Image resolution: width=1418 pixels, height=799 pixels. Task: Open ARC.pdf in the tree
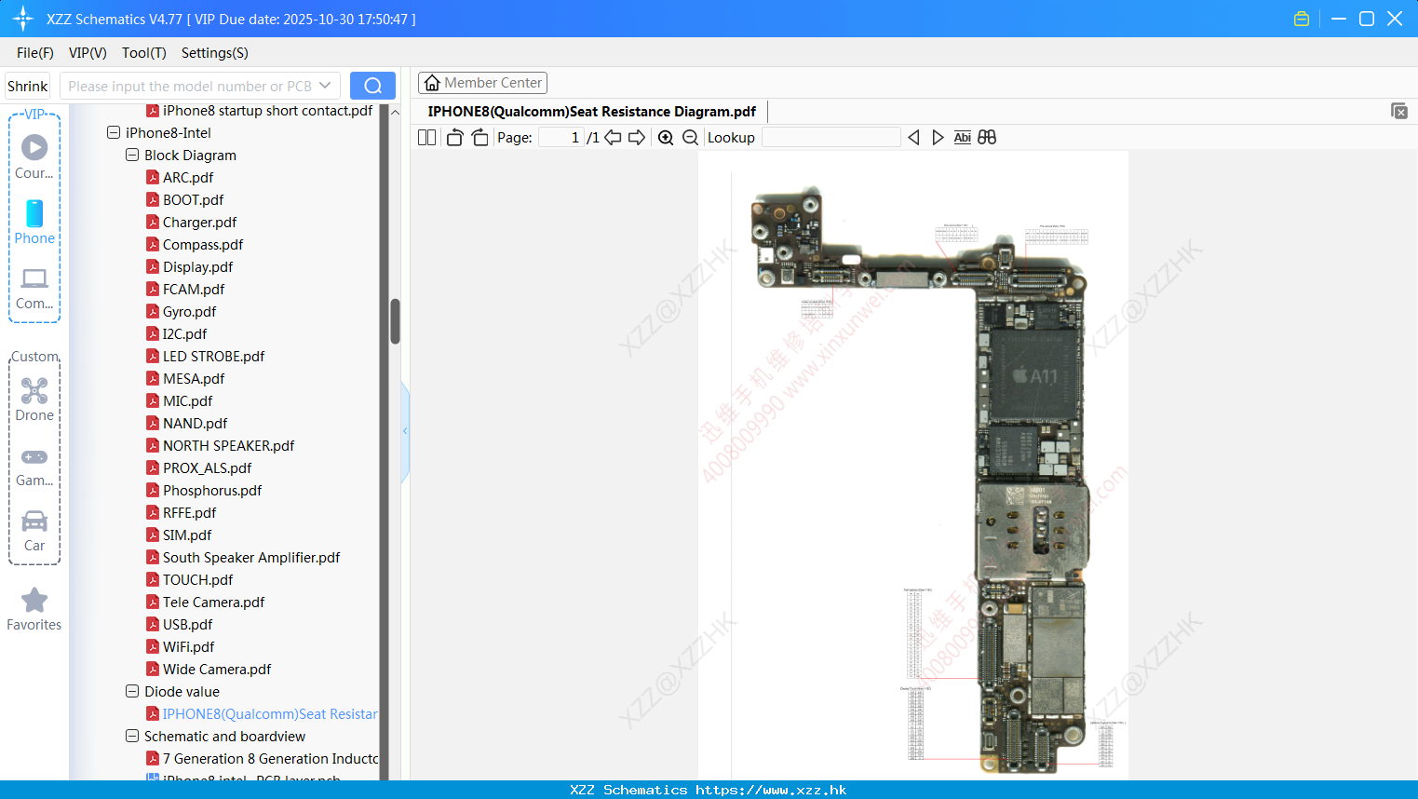tap(188, 177)
